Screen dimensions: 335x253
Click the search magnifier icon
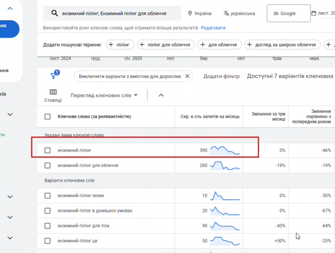[55, 13]
